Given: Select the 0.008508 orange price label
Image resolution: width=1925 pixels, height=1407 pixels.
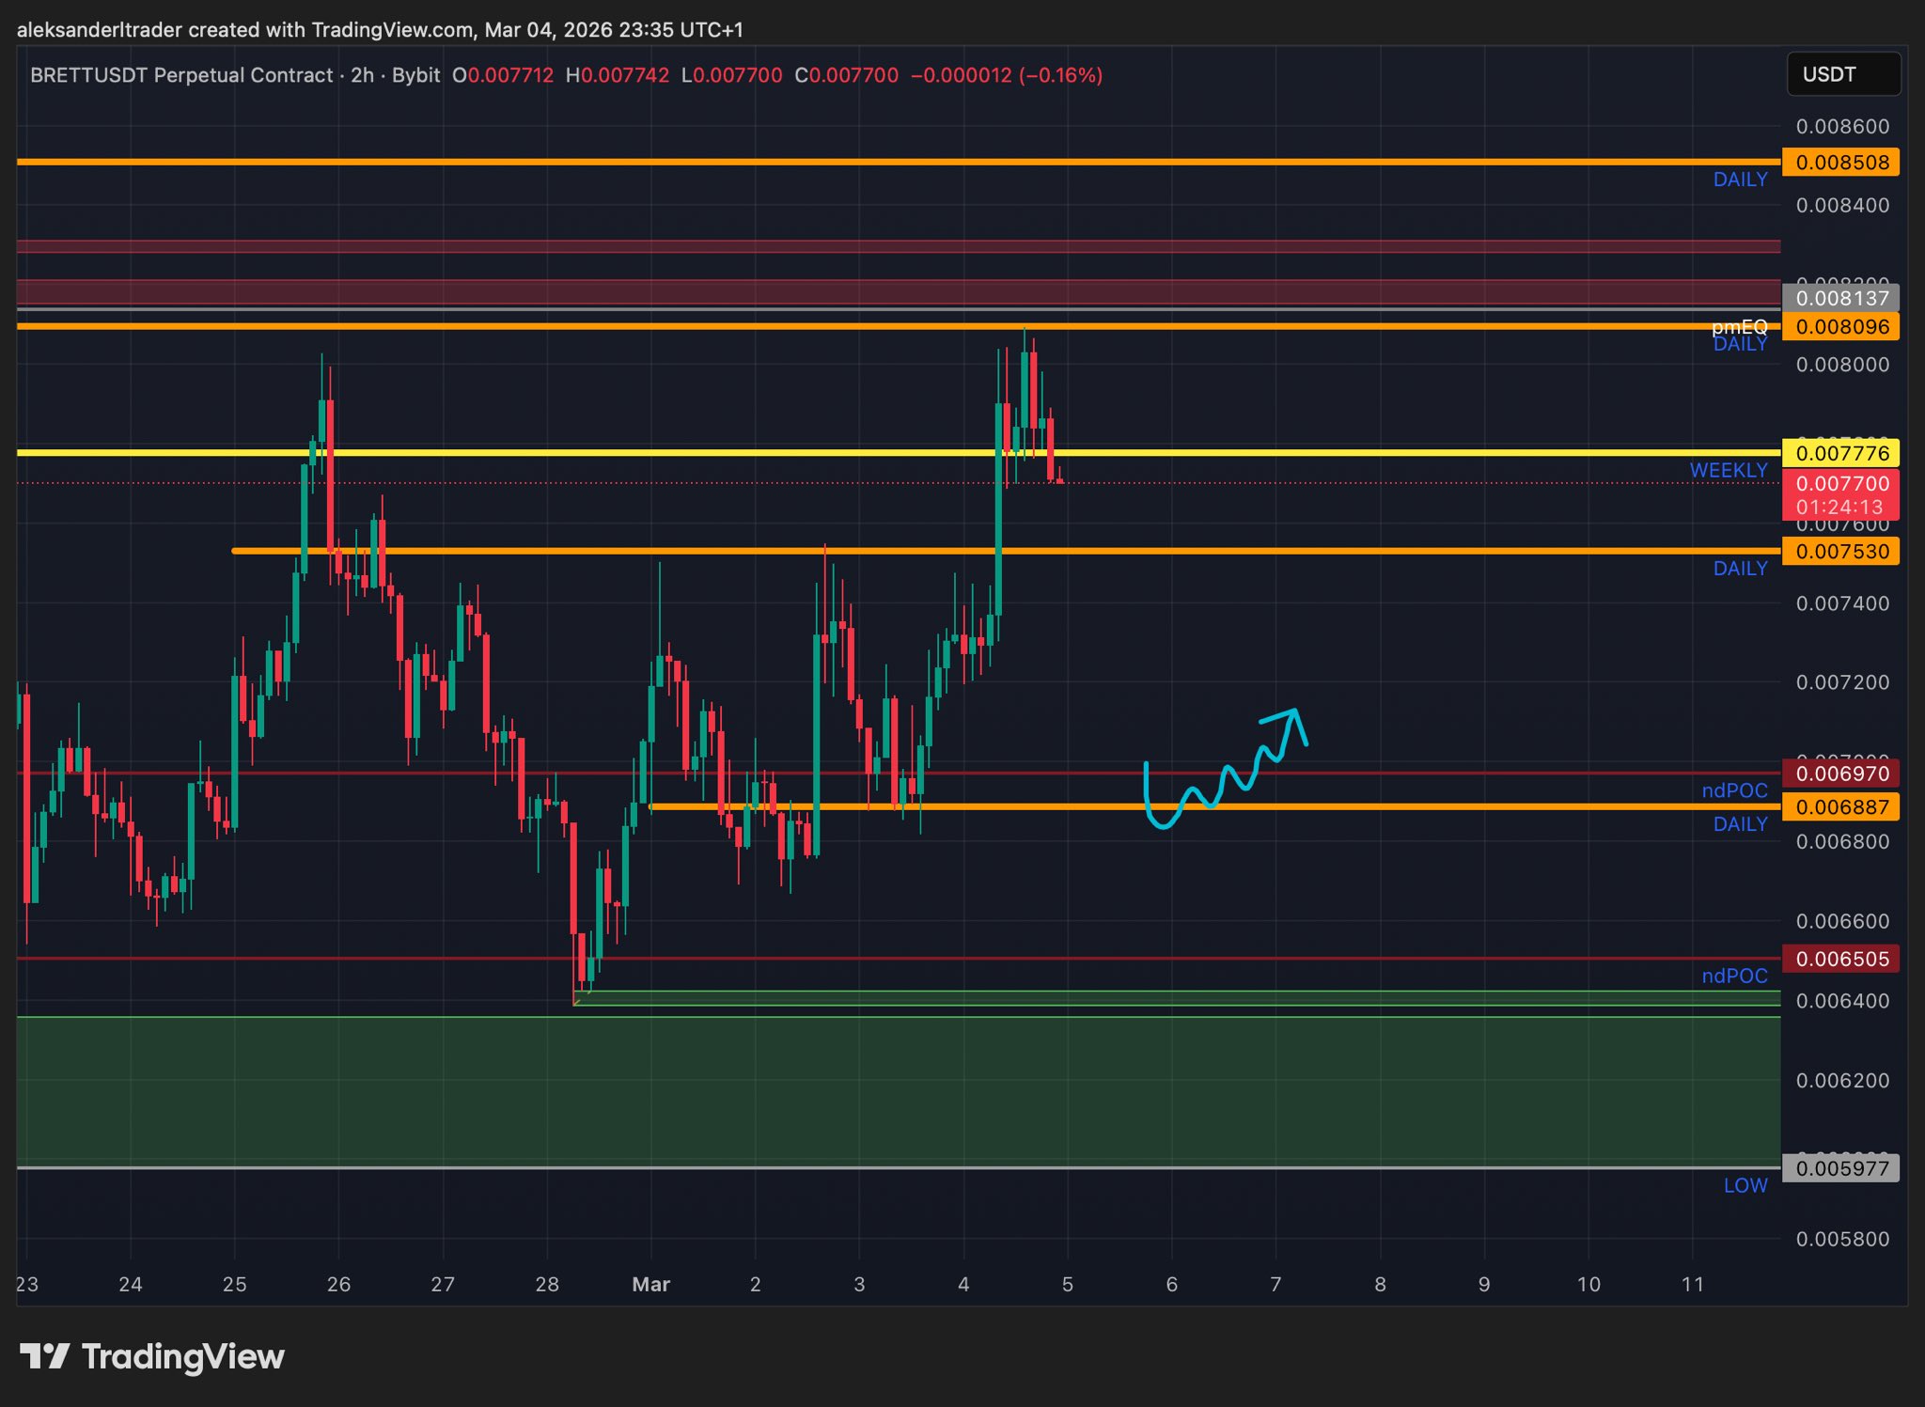Looking at the screenshot, I should tap(1840, 162).
